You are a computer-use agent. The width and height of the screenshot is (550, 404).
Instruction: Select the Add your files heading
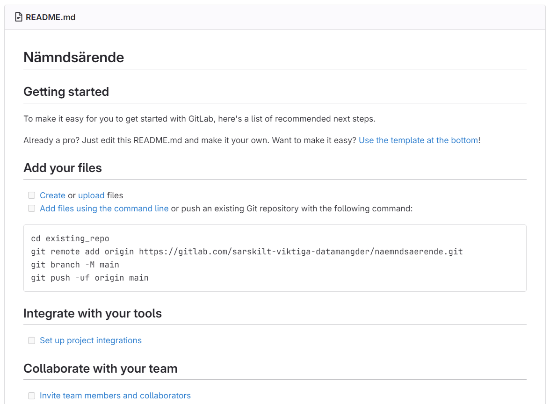63,168
